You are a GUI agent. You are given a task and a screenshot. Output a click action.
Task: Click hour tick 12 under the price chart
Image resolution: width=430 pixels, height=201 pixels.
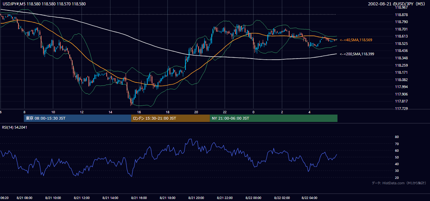tap(82, 112)
